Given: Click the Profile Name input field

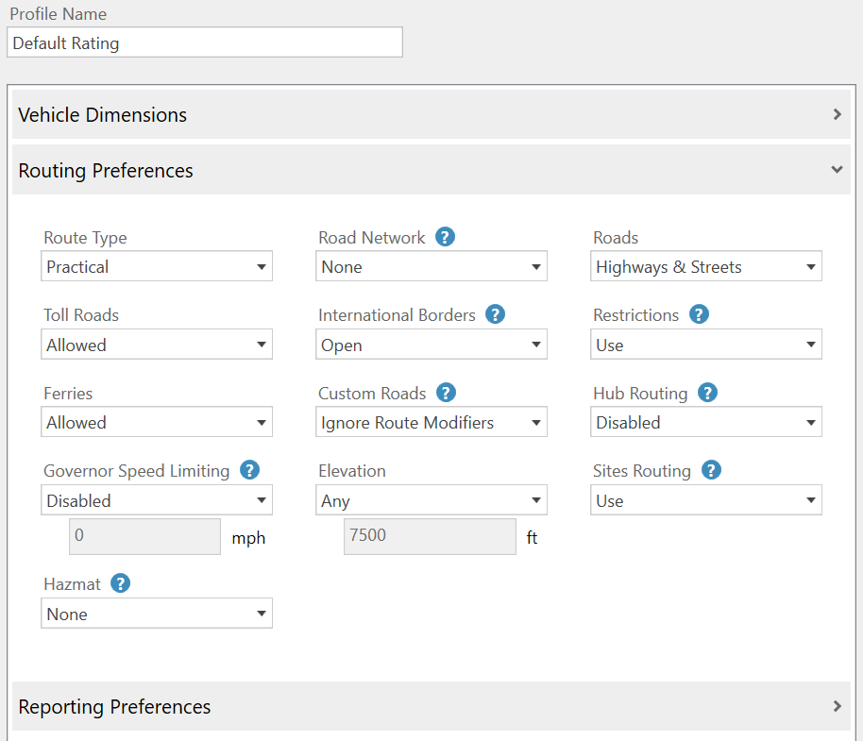Looking at the screenshot, I should coord(205,42).
